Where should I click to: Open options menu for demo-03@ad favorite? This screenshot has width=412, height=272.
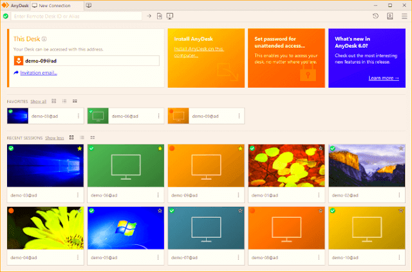(79, 116)
